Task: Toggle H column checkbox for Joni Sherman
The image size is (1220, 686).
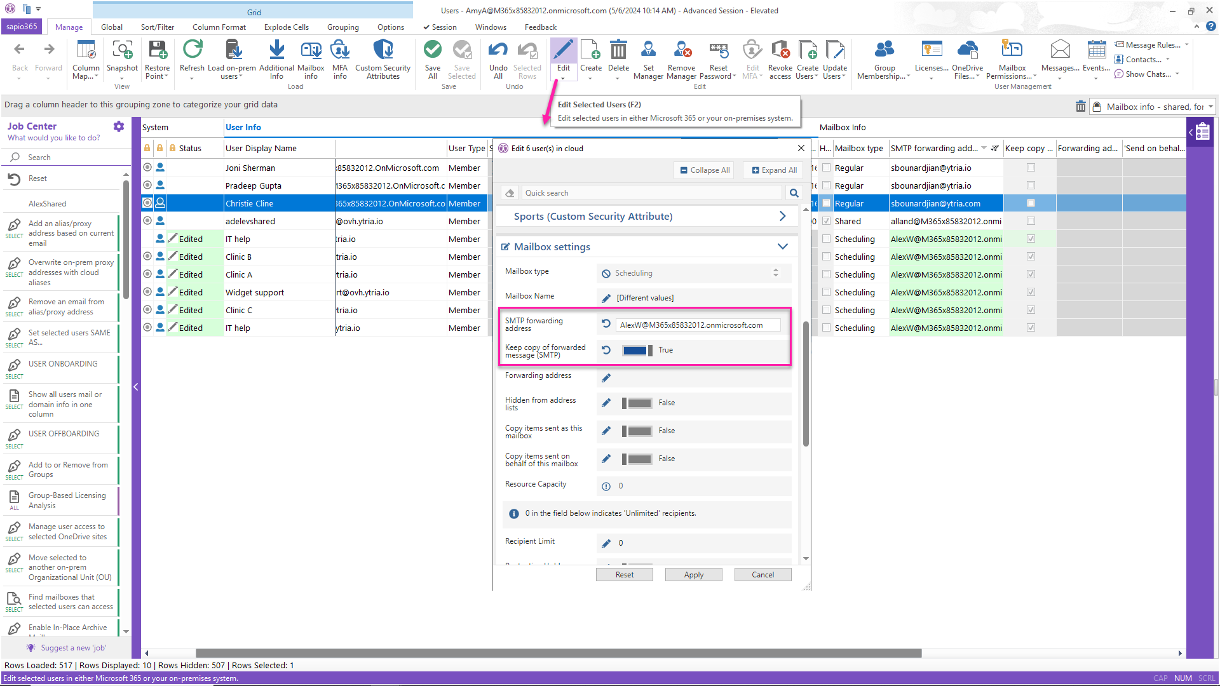Action: tap(826, 168)
